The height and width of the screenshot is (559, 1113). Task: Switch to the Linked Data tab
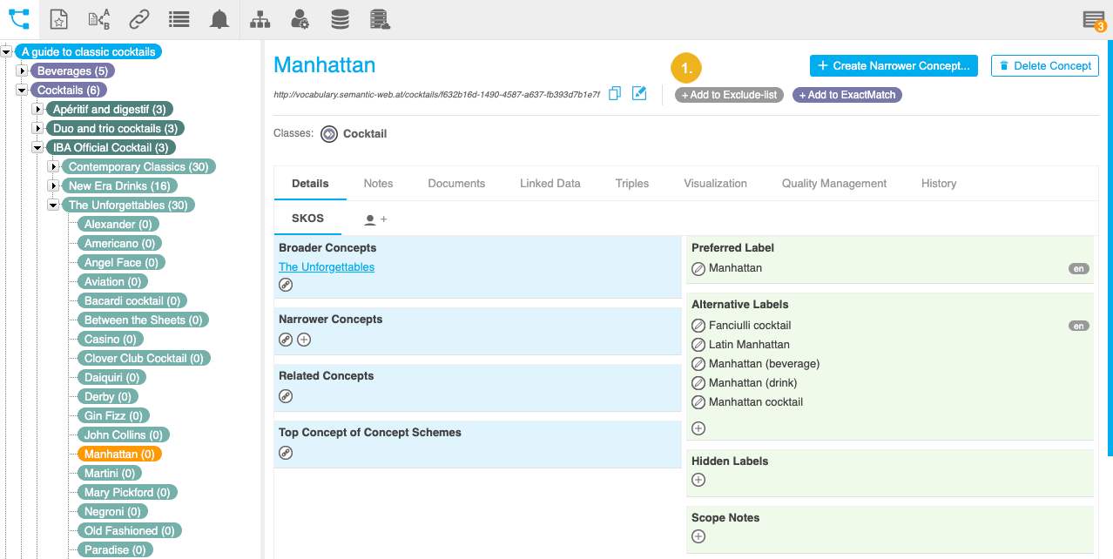(550, 184)
